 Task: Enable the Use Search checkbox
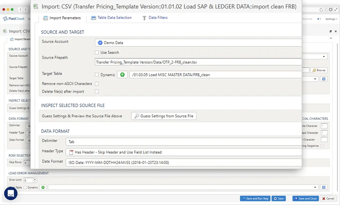[x=97, y=52]
